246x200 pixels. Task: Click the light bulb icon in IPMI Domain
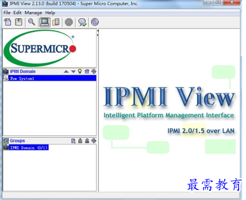pos(80,71)
